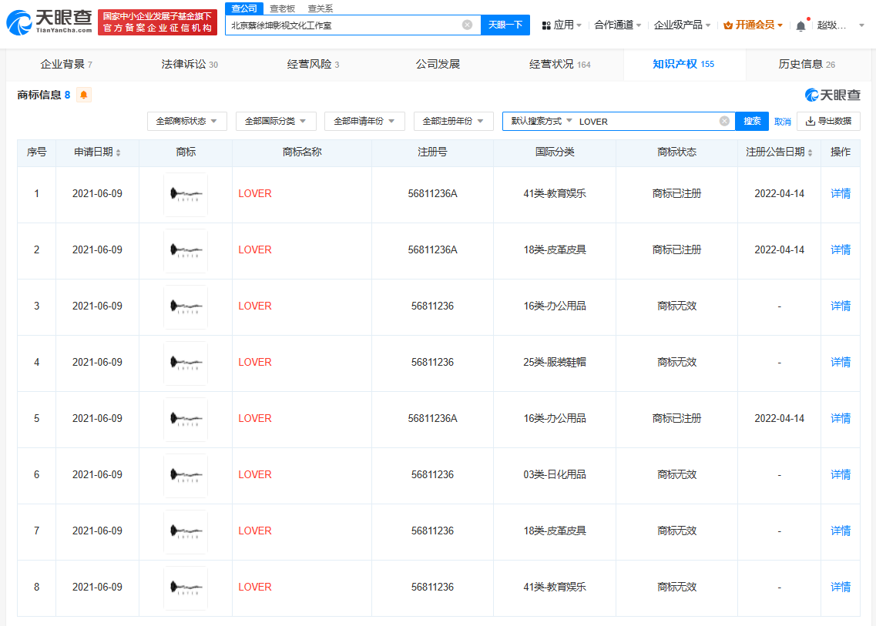Click the 取消 link beside search
This screenshot has width=876, height=626.
(x=783, y=122)
